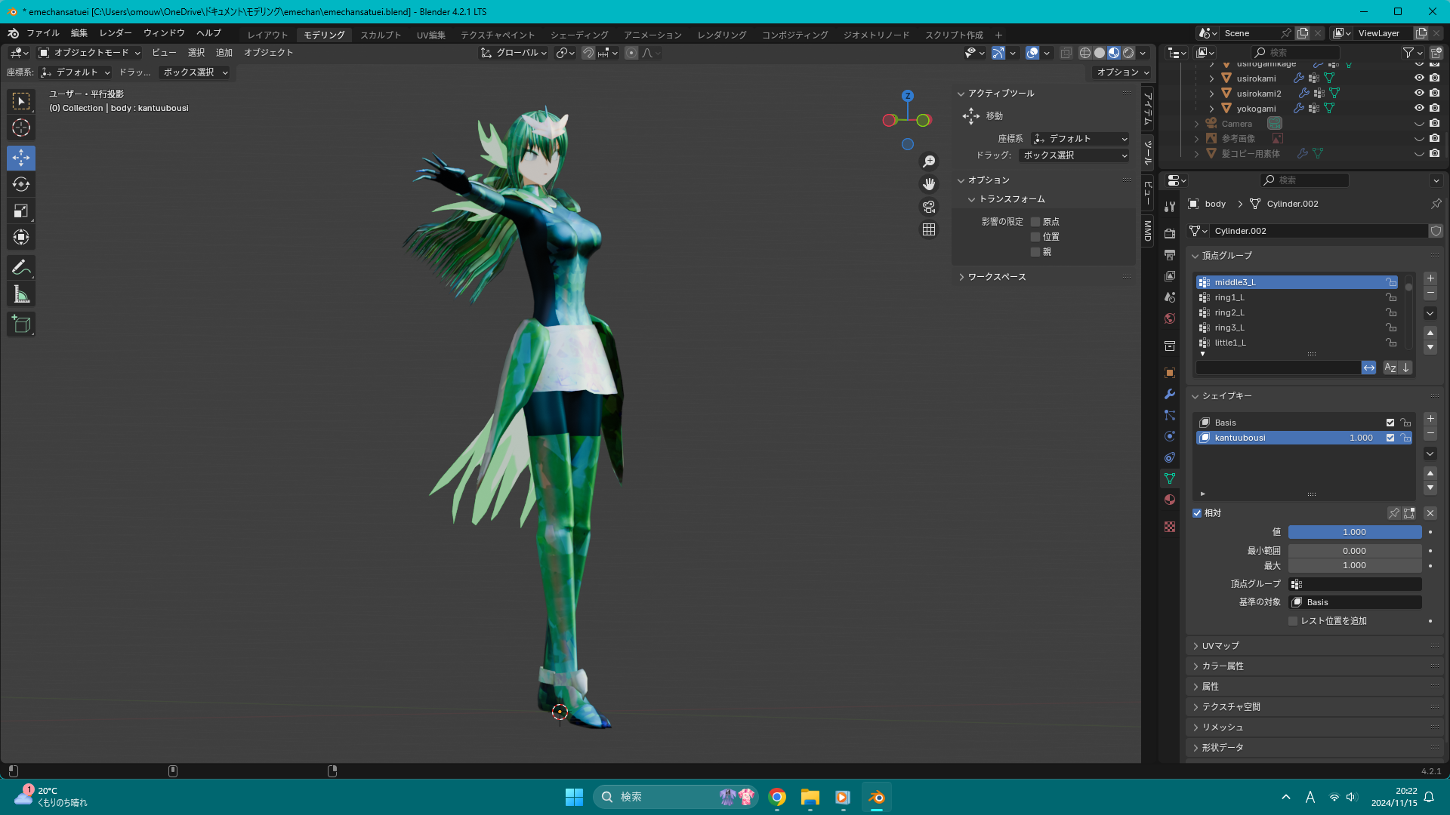Open the Tool properties tab
The width and height of the screenshot is (1450, 815).
point(1170,207)
